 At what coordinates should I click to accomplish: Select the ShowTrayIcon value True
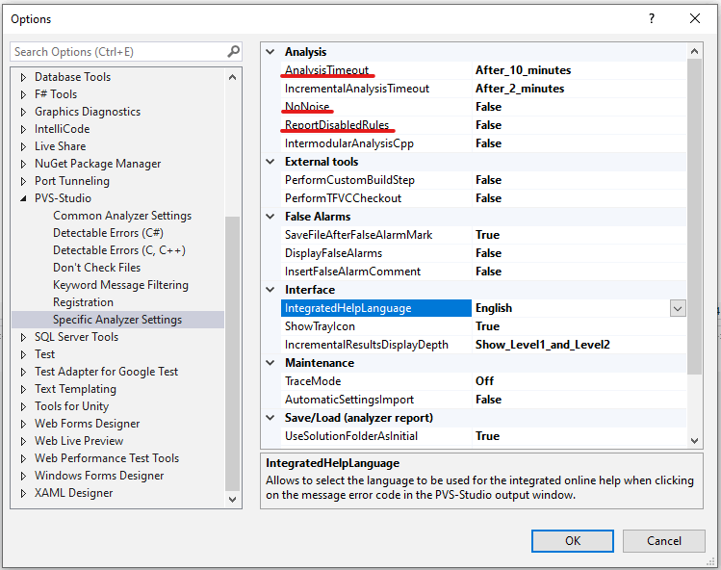point(487,326)
